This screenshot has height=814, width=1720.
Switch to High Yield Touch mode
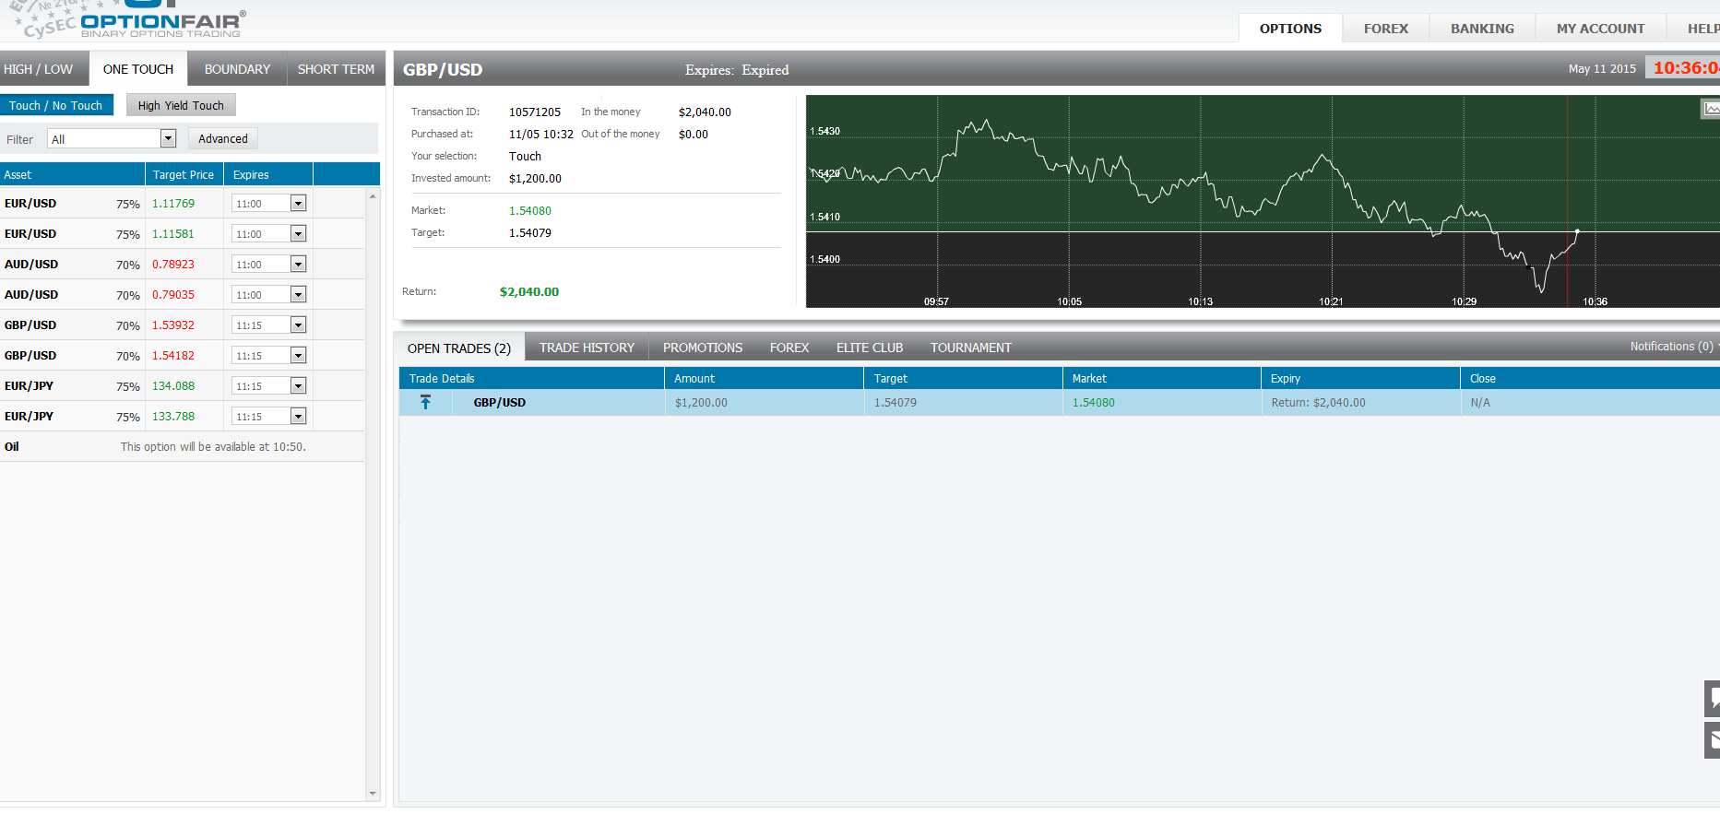181,106
